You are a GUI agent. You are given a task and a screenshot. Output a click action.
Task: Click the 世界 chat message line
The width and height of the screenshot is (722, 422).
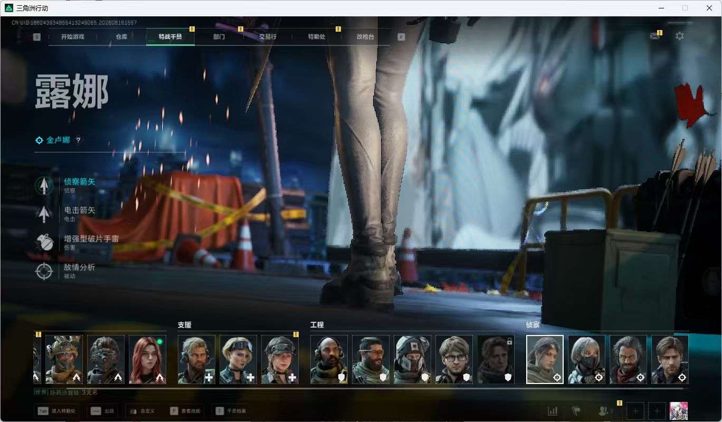point(66,392)
